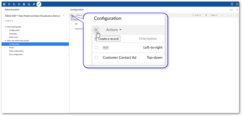Open Scope in the tree
Screen dimensions: 242x116
click(x=12, y=48)
